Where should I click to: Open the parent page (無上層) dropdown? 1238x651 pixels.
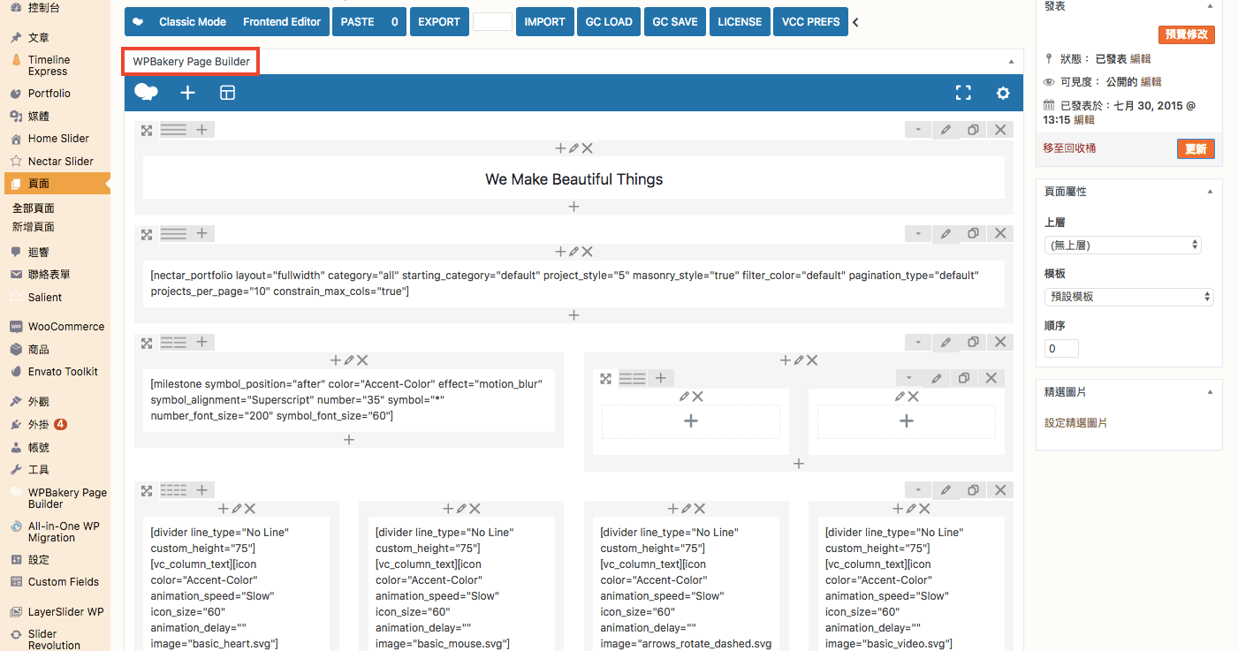click(1122, 245)
